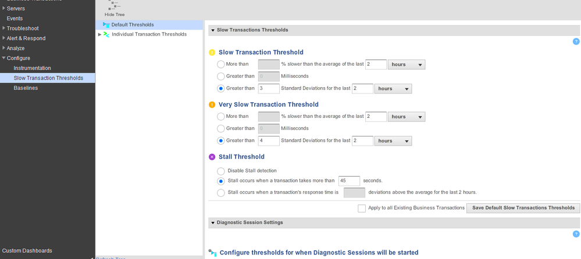Click the Hide Tree toolbar icon
Screen dimensions: 581x259
114,6
